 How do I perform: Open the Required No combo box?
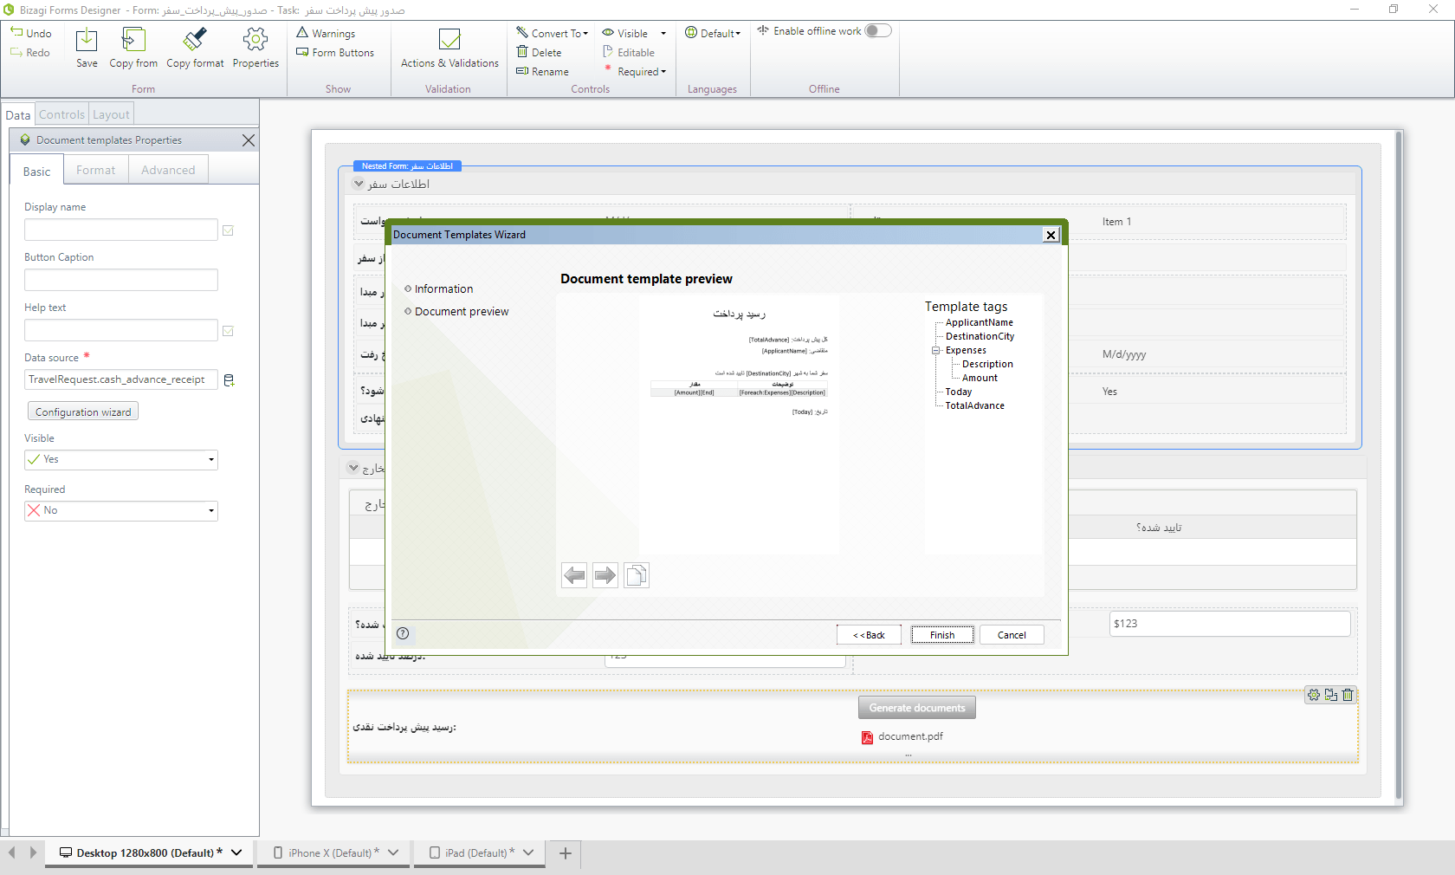(x=121, y=511)
